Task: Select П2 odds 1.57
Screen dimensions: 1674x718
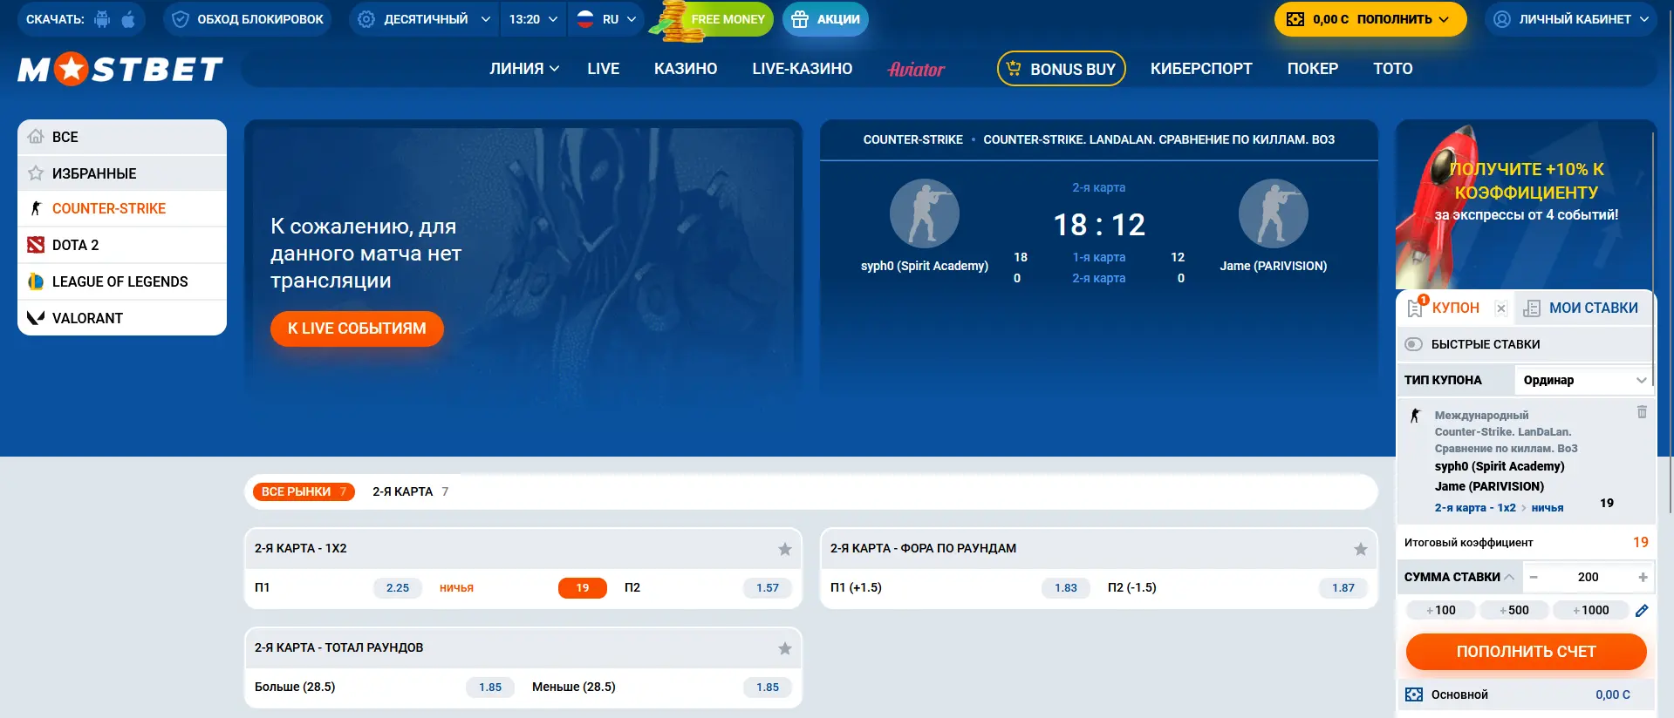Action: (x=768, y=588)
